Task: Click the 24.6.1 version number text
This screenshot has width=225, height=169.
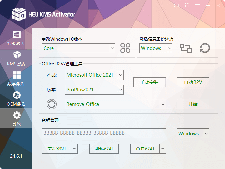Action: [x=16, y=156]
